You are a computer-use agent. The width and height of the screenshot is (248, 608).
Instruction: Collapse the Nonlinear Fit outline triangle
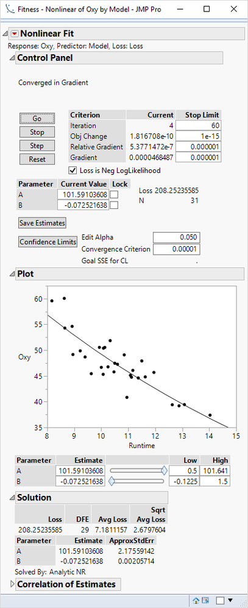[x=5, y=34]
